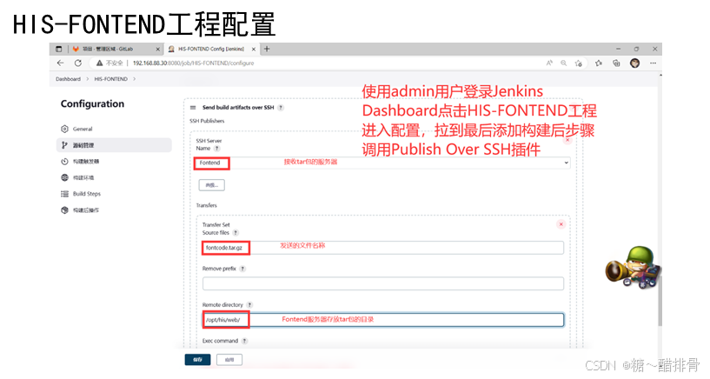710x379 pixels.
Task: Click the Remove prefix input field
Action: pos(383,284)
